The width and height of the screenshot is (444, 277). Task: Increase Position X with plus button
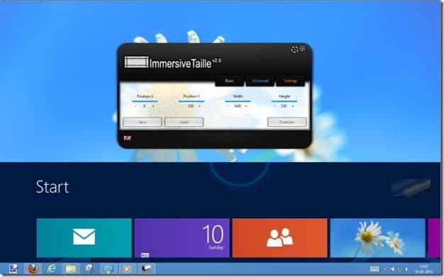point(153,106)
